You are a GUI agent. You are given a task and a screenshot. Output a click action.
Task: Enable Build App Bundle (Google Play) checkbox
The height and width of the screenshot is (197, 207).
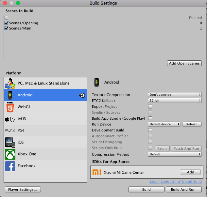coord(150,118)
